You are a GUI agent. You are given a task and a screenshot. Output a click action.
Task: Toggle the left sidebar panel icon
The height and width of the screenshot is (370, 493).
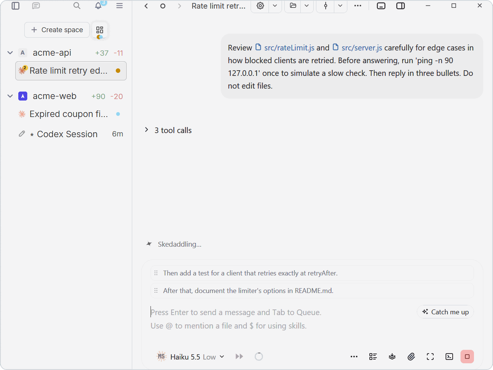tap(16, 6)
